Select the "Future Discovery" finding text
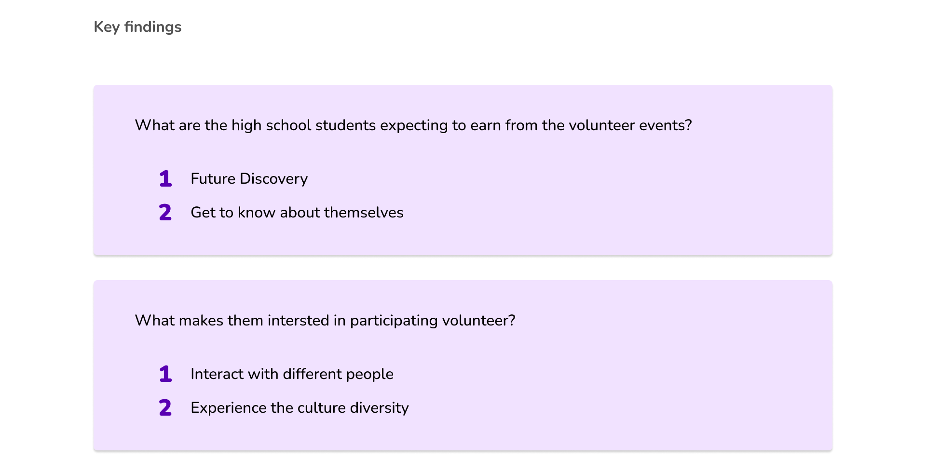926x473 pixels. [249, 179]
